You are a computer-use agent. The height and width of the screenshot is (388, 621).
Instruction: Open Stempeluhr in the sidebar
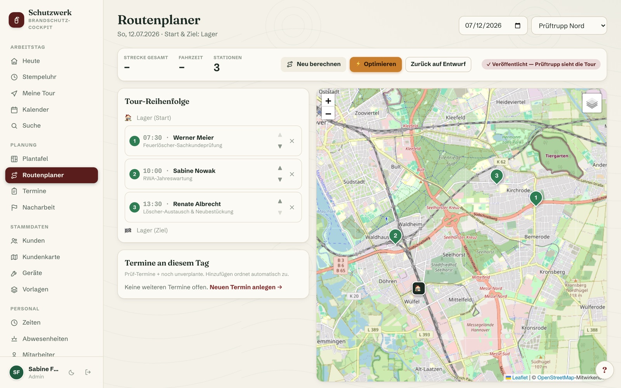pyautogui.click(x=52, y=77)
